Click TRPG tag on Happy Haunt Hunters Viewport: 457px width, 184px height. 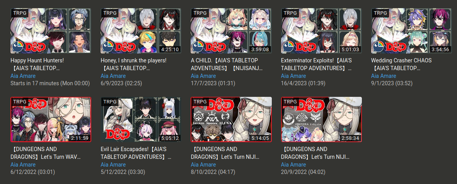(x=20, y=13)
